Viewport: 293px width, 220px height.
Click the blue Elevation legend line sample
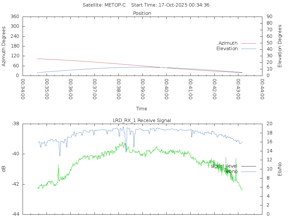248,49
